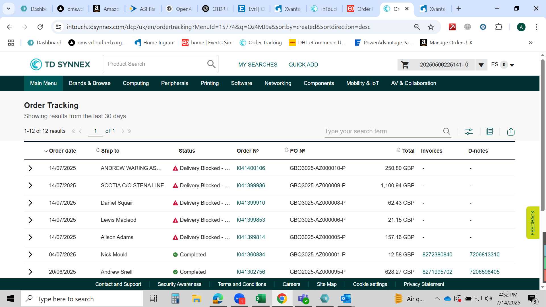The height and width of the screenshot is (307, 546).
Task: Show more bookmarks chevron
Action: pyautogui.click(x=530, y=43)
